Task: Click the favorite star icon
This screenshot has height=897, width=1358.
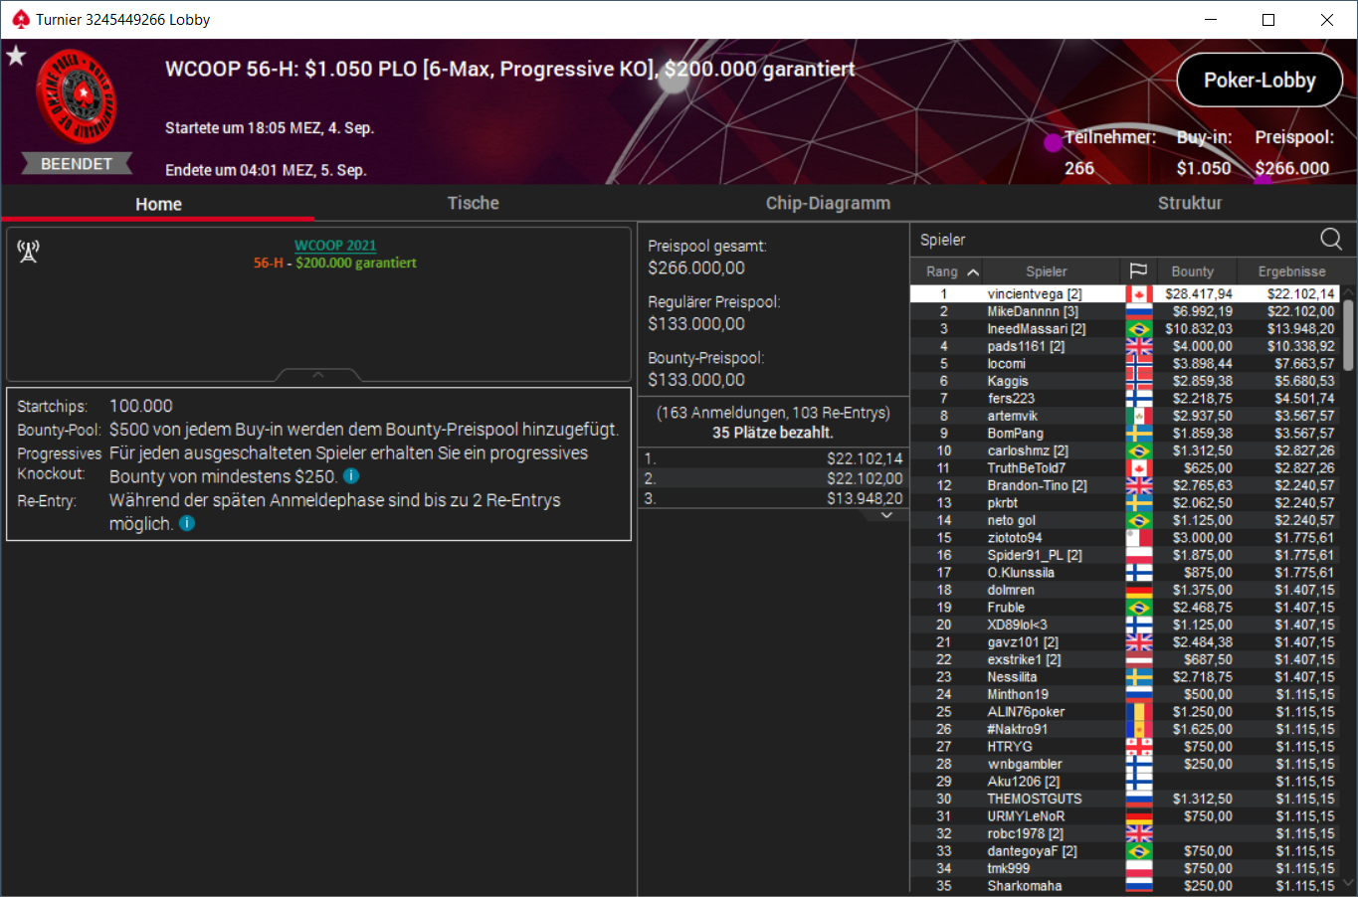Action: [x=16, y=56]
